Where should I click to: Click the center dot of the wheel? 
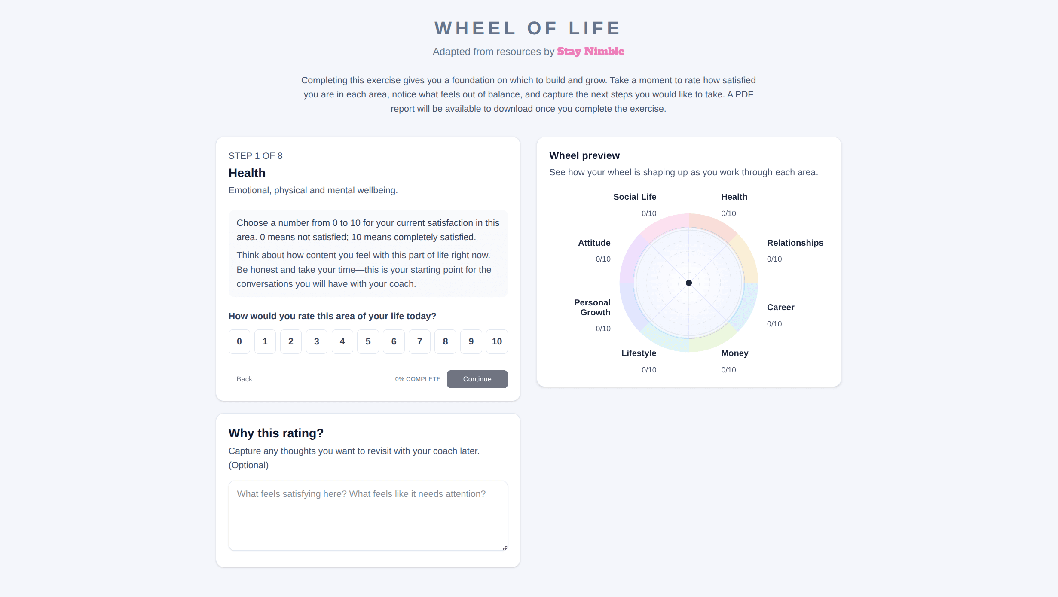pos(689,283)
